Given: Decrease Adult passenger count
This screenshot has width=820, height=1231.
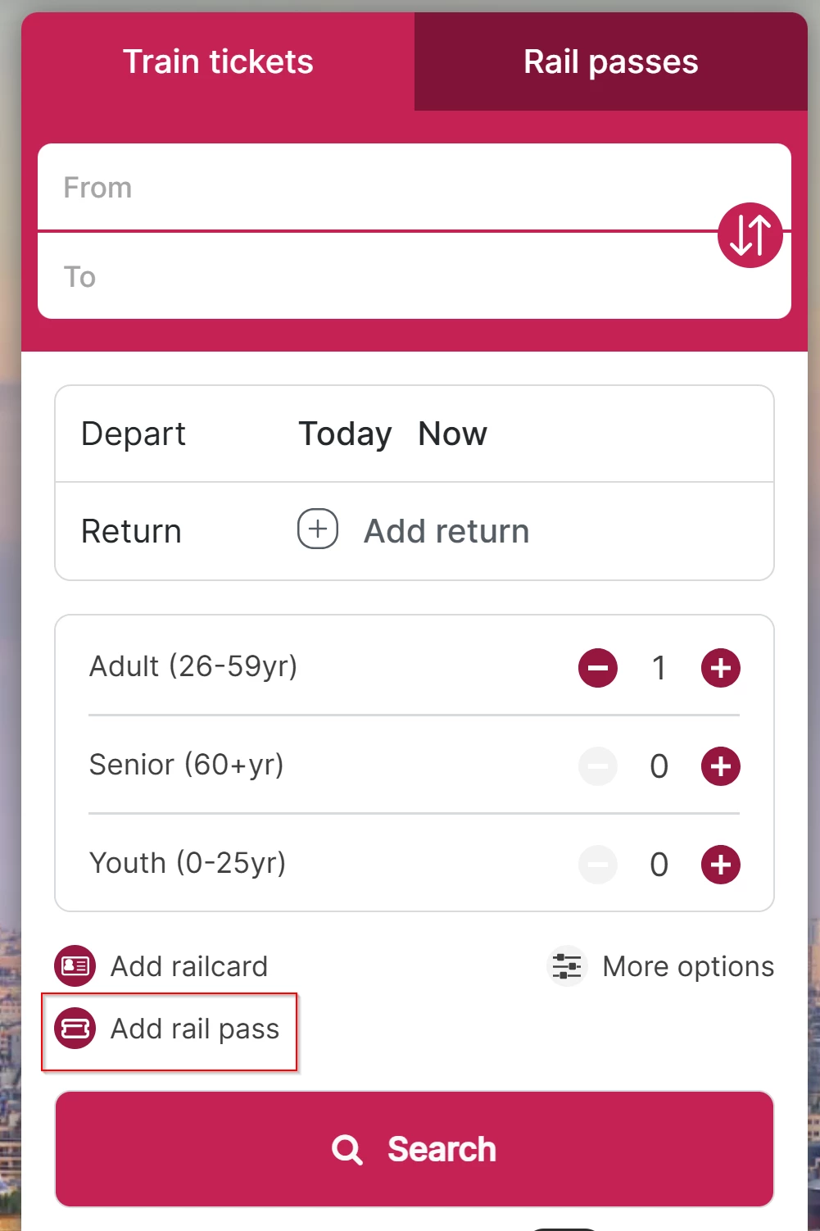Looking at the screenshot, I should pos(598,668).
